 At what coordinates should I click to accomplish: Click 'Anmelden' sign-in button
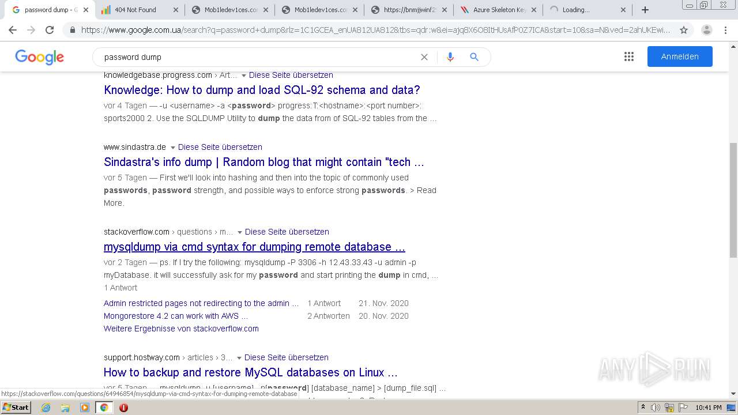(680, 56)
